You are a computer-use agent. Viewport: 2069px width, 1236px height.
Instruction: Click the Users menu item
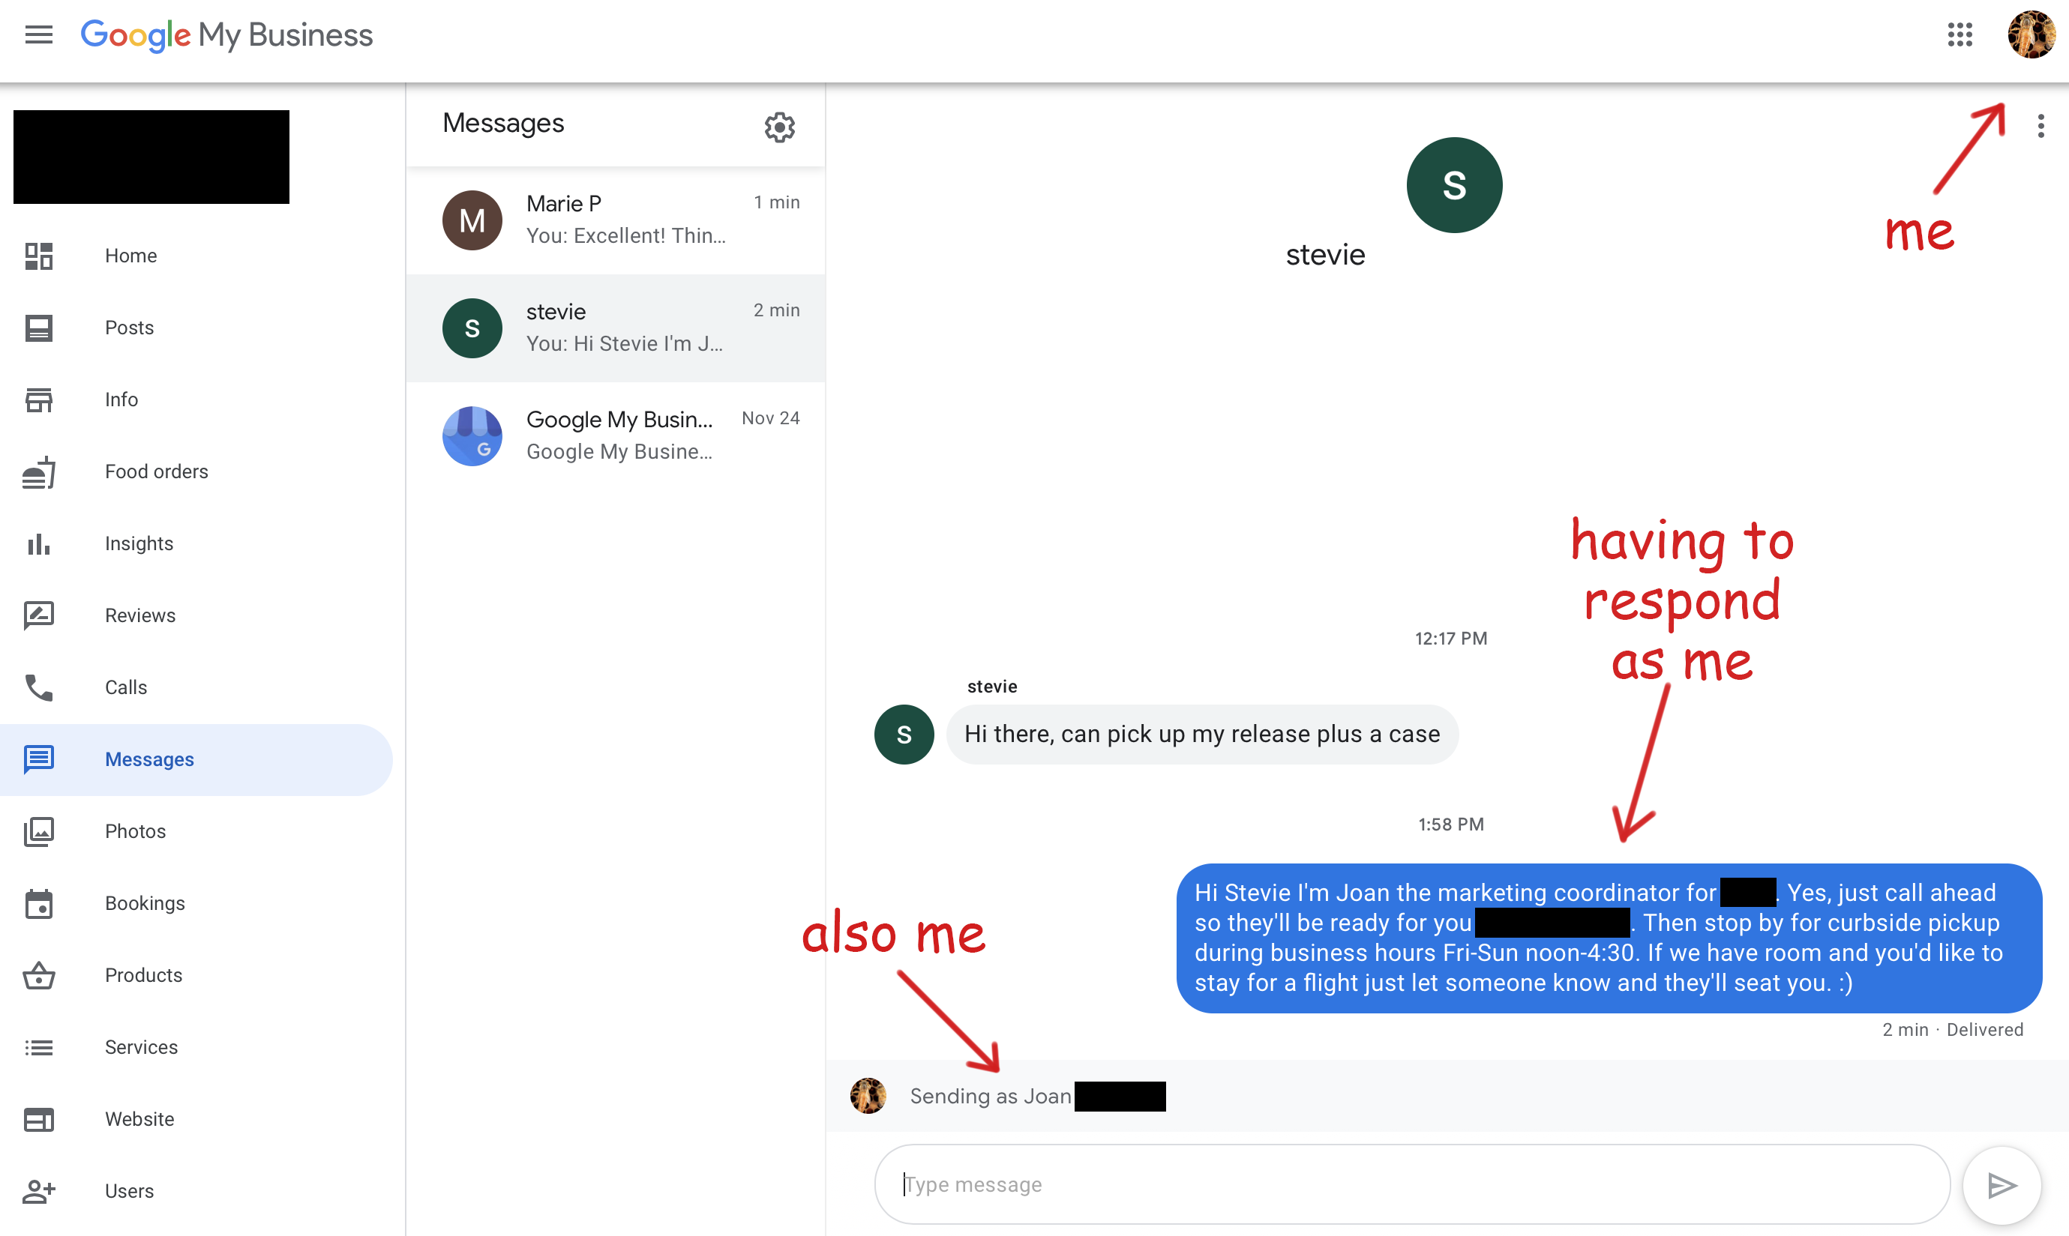[x=130, y=1190]
